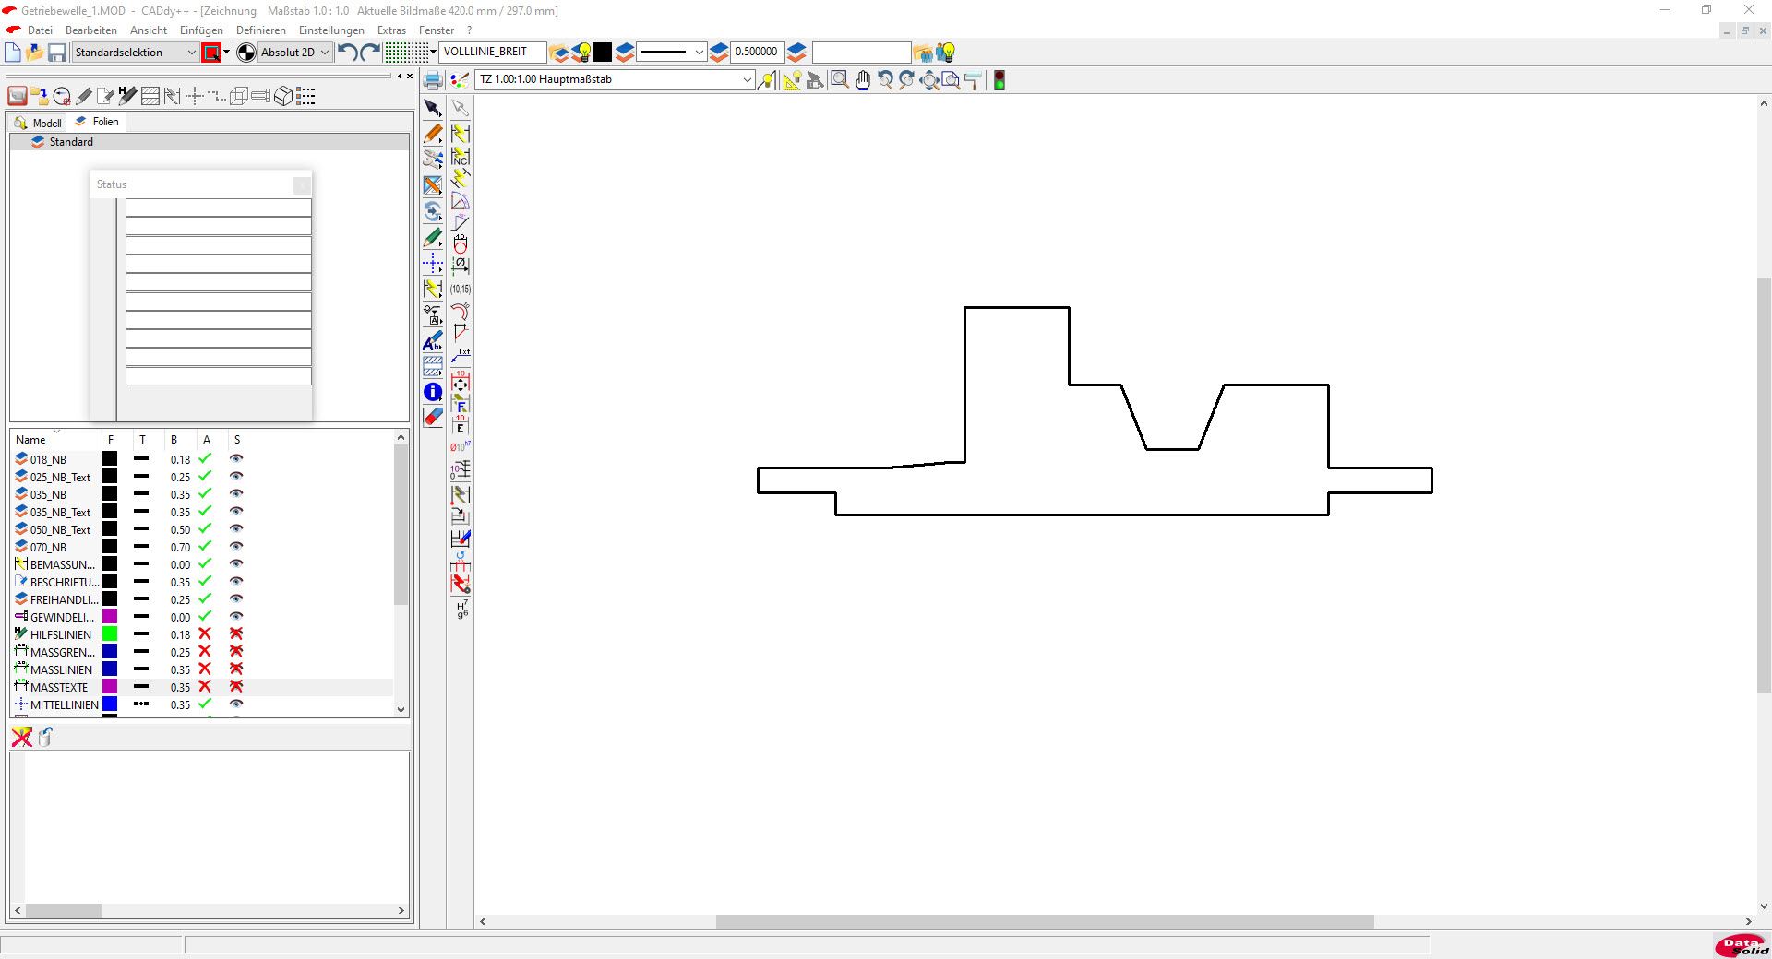Click green color swatch of HILFSLINIEN layer
Screen dimensions: 1772x959
tap(110, 634)
